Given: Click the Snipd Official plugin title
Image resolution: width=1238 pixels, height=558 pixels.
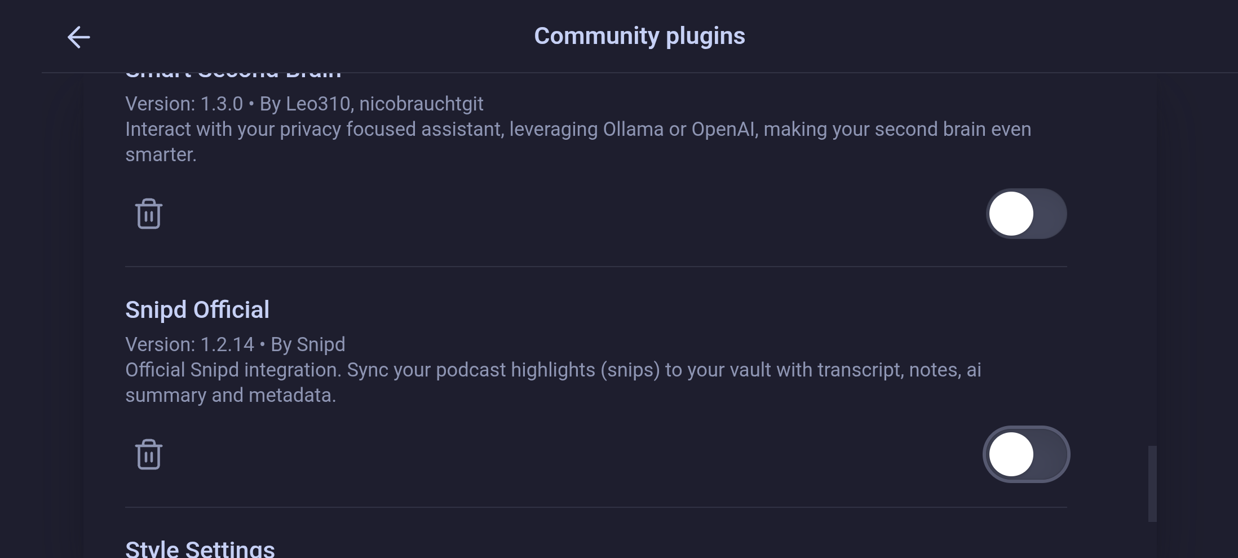Looking at the screenshot, I should 197,309.
